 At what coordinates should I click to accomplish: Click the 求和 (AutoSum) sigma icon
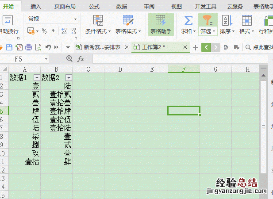click(188, 20)
